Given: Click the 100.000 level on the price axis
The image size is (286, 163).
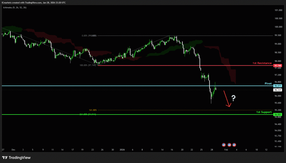Looking at the screenshot, I should [278, 27].
